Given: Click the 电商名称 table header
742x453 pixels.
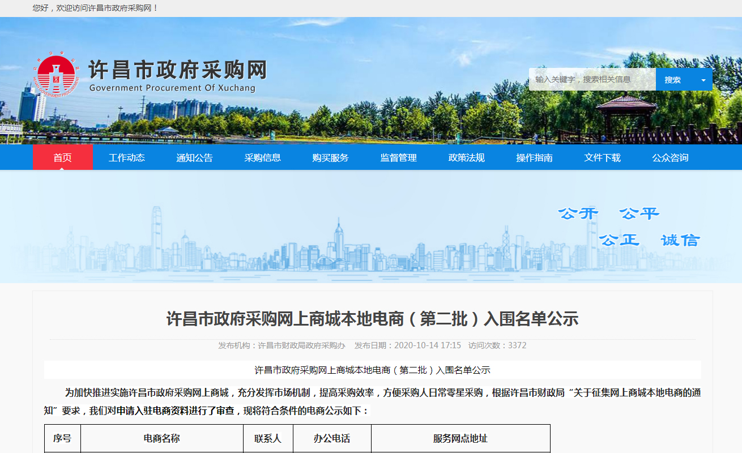Looking at the screenshot, I should pyautogui.click(x=162, y=438).
